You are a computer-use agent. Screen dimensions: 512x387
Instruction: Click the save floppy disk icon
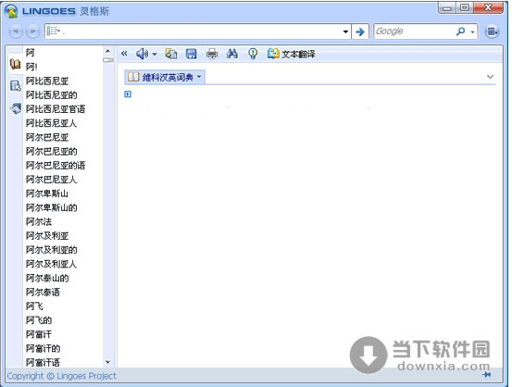[x=192, y=54]
